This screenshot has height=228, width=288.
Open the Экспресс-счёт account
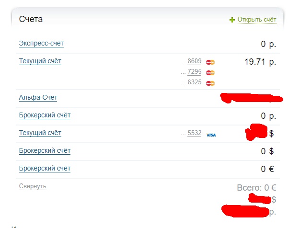tap(41, 43)
